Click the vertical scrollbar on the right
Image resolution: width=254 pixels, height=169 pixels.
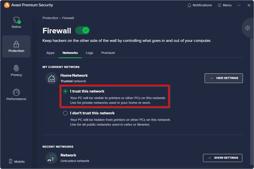click(x=252, y=100)
